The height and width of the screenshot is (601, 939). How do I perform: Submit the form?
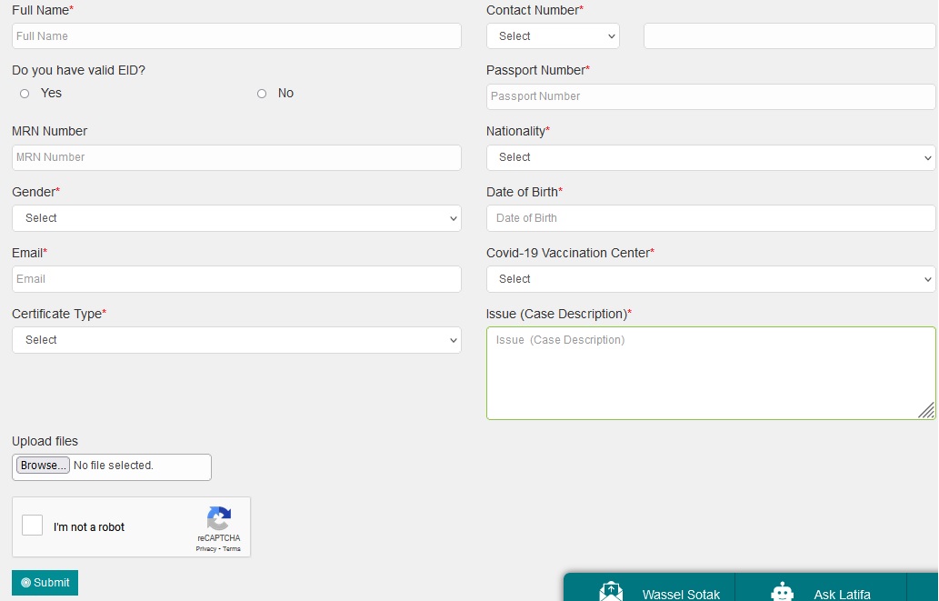pyautogui.click(x=45, y=583)
